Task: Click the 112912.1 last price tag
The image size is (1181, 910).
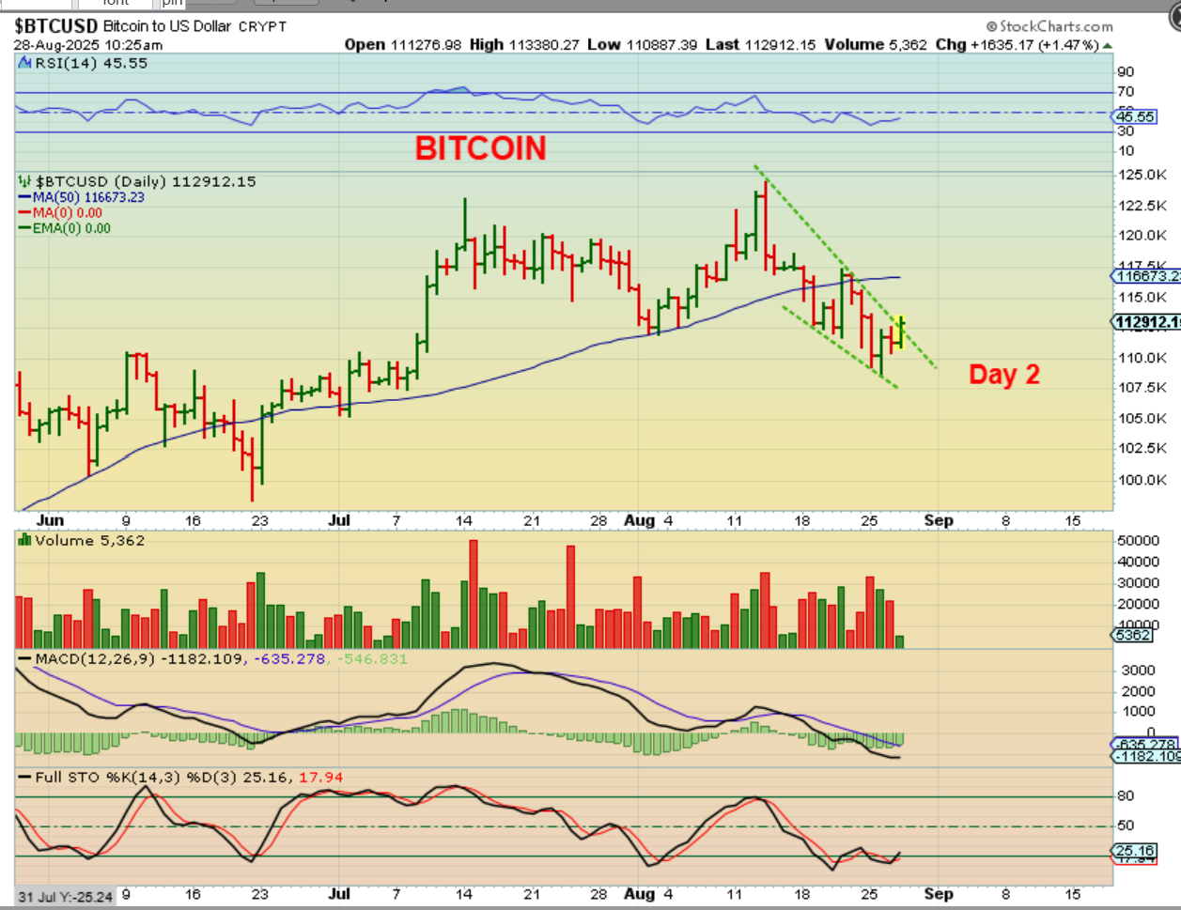Action: (1147, 322)
